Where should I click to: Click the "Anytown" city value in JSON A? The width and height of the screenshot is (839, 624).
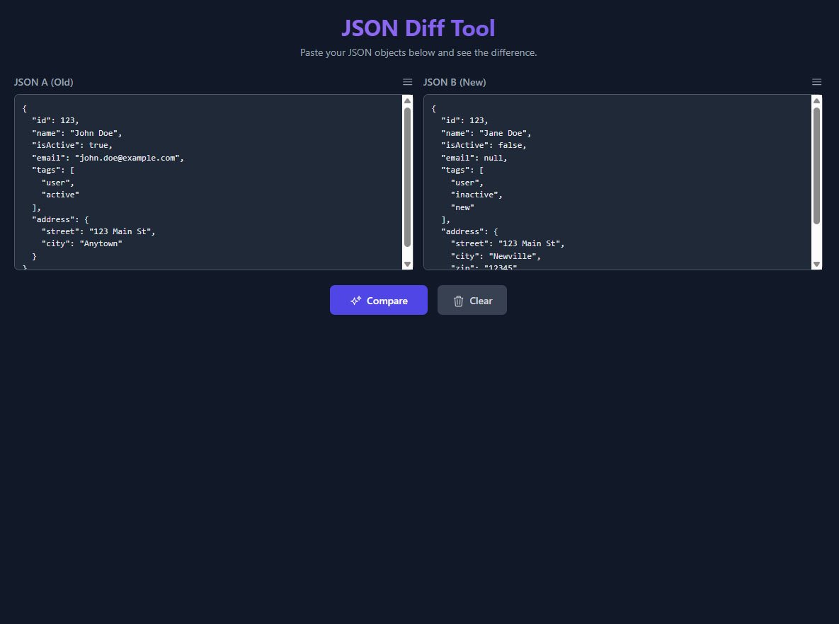(101, 243)
